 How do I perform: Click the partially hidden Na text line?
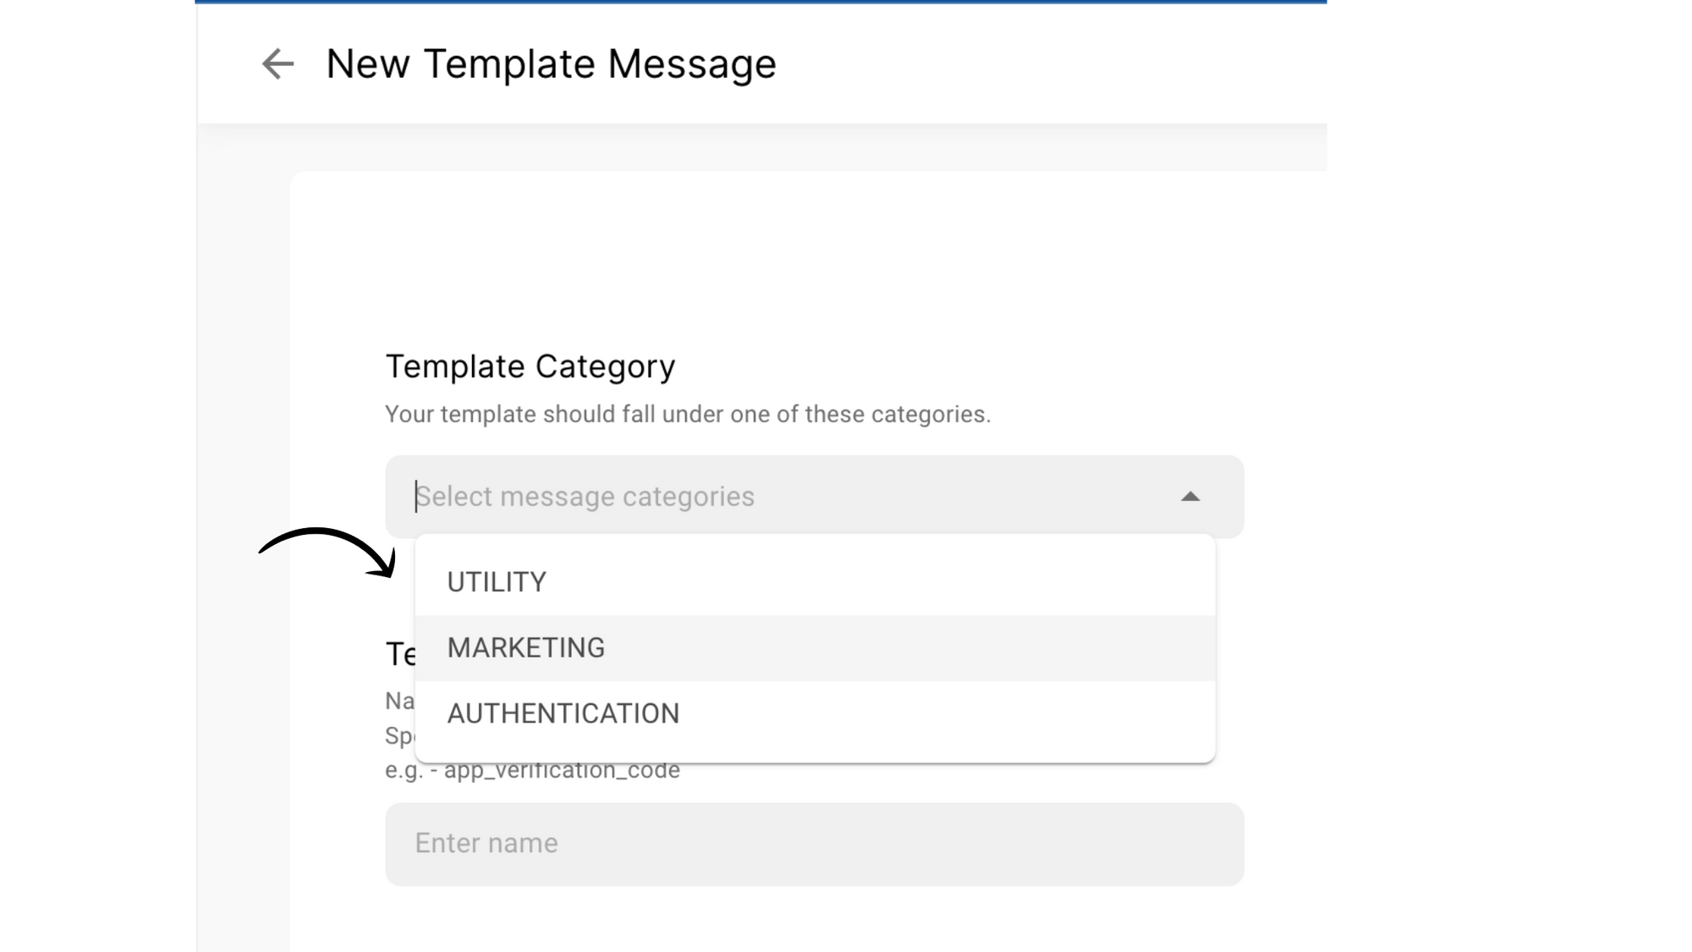pos(398,702)
